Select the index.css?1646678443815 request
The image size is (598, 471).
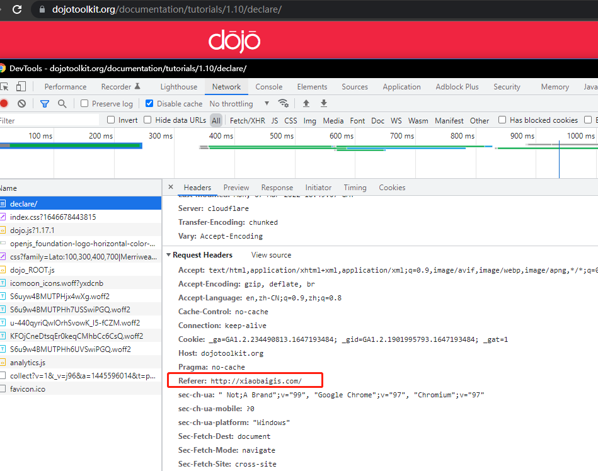(x=81, y=217)
